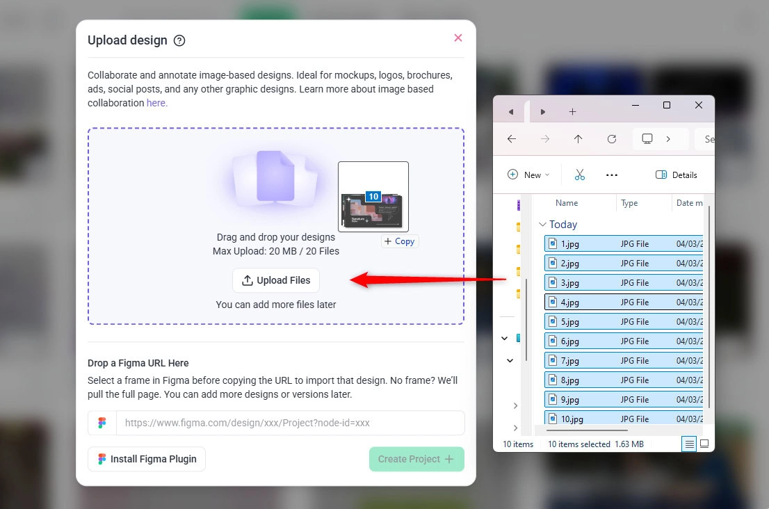Open the New dropdown in Explorer toolbar
769x509 pixels.
[528, 175]
